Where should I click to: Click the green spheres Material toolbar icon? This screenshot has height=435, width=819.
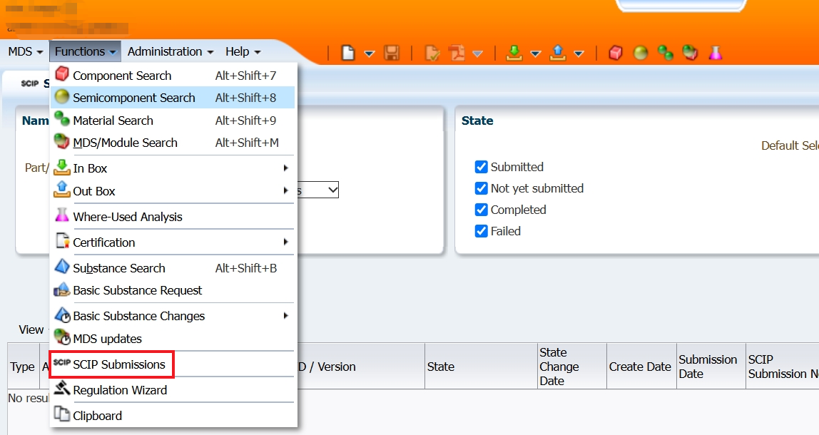(x=666, y=53)
